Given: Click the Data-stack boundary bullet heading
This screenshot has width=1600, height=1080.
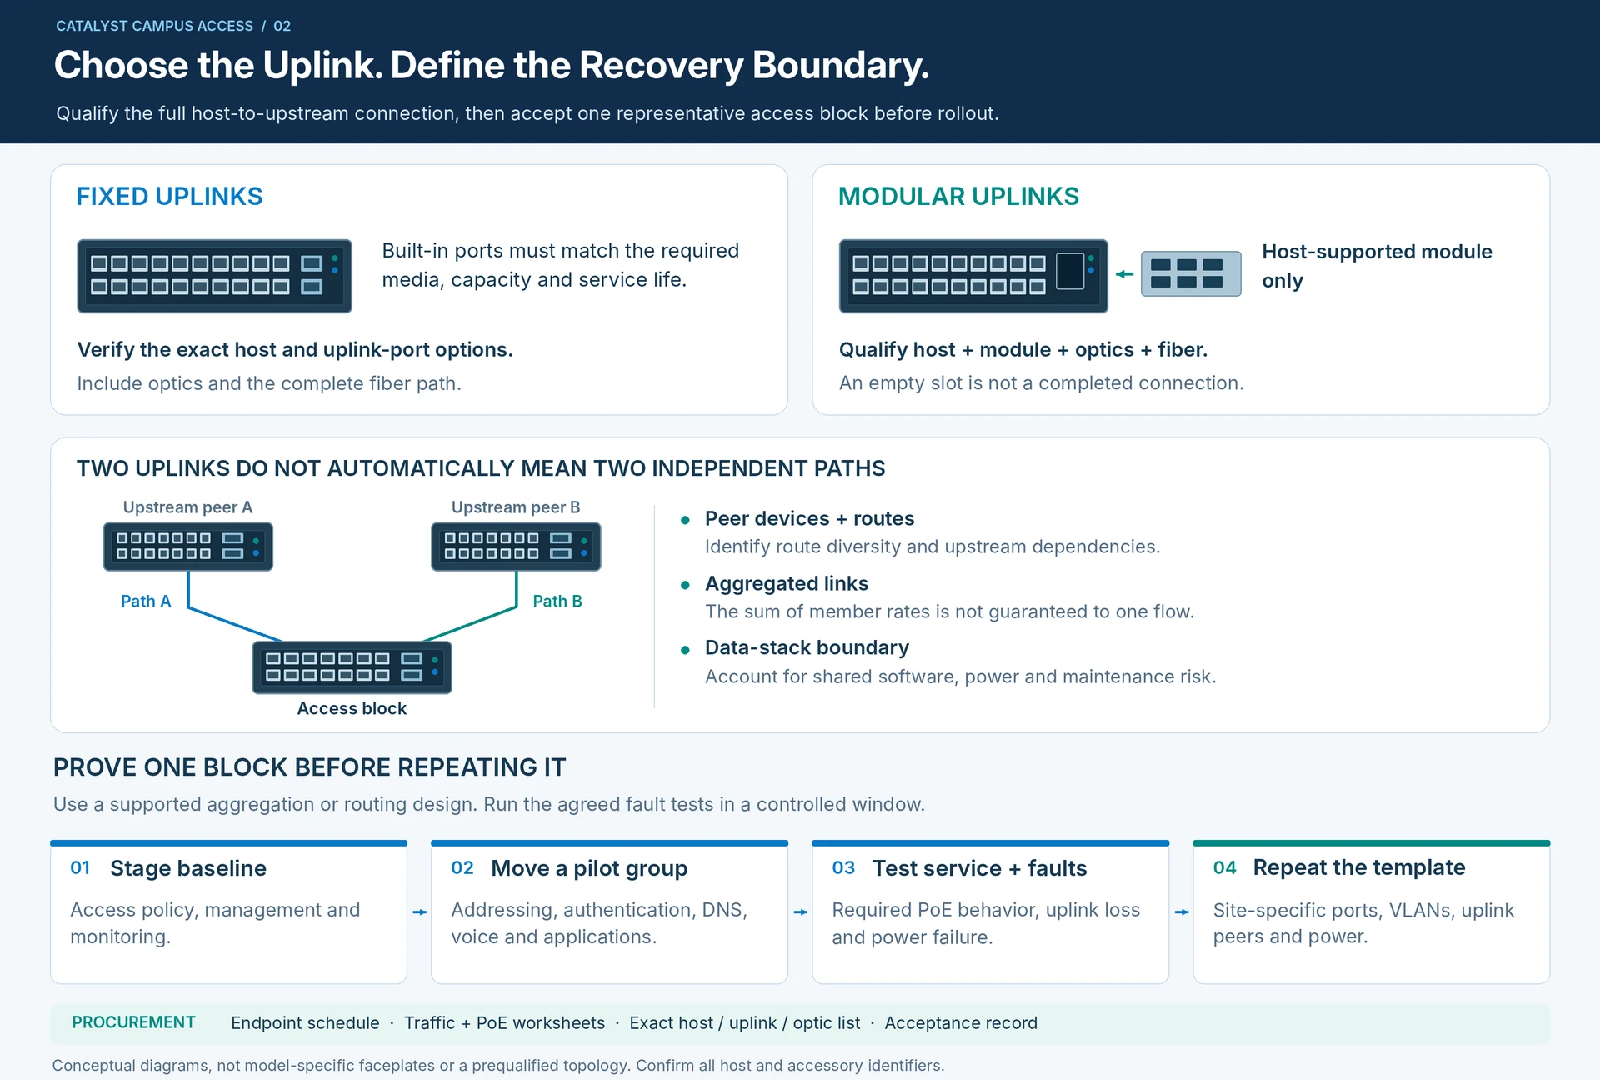Looking at the screenshot, I should pos(807,647).
